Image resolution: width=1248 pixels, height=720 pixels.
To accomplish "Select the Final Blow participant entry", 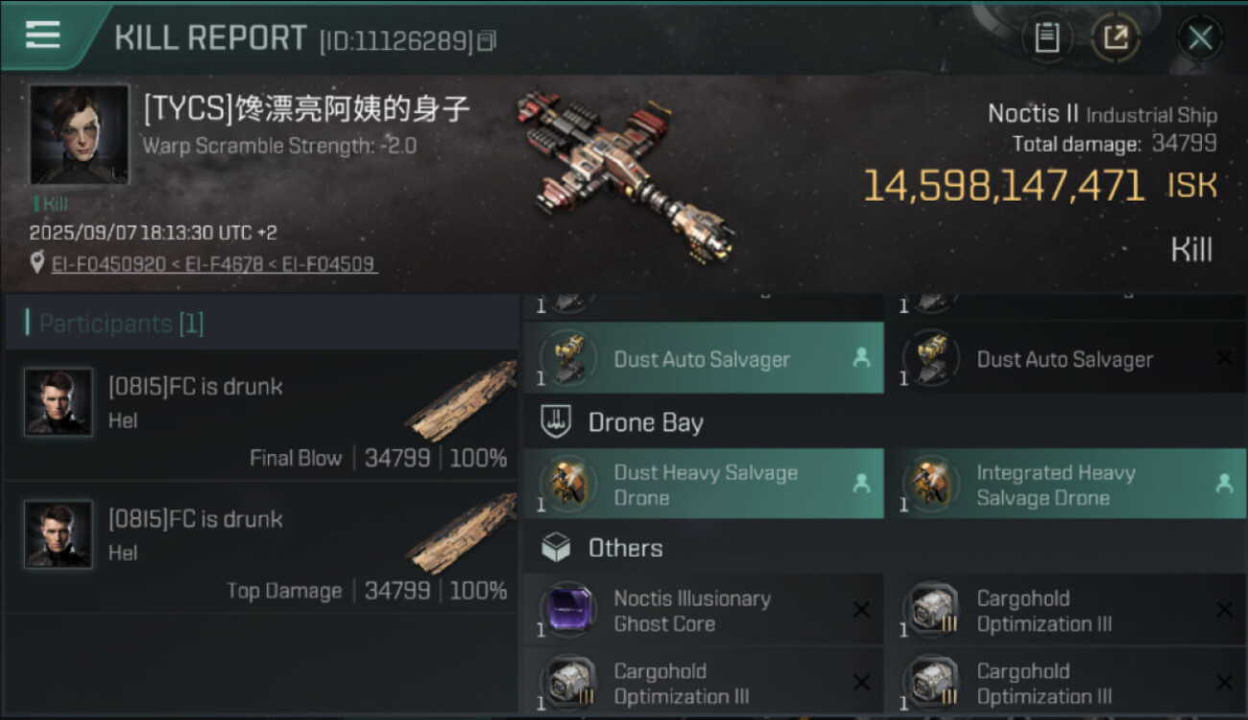I will [261, 416].
